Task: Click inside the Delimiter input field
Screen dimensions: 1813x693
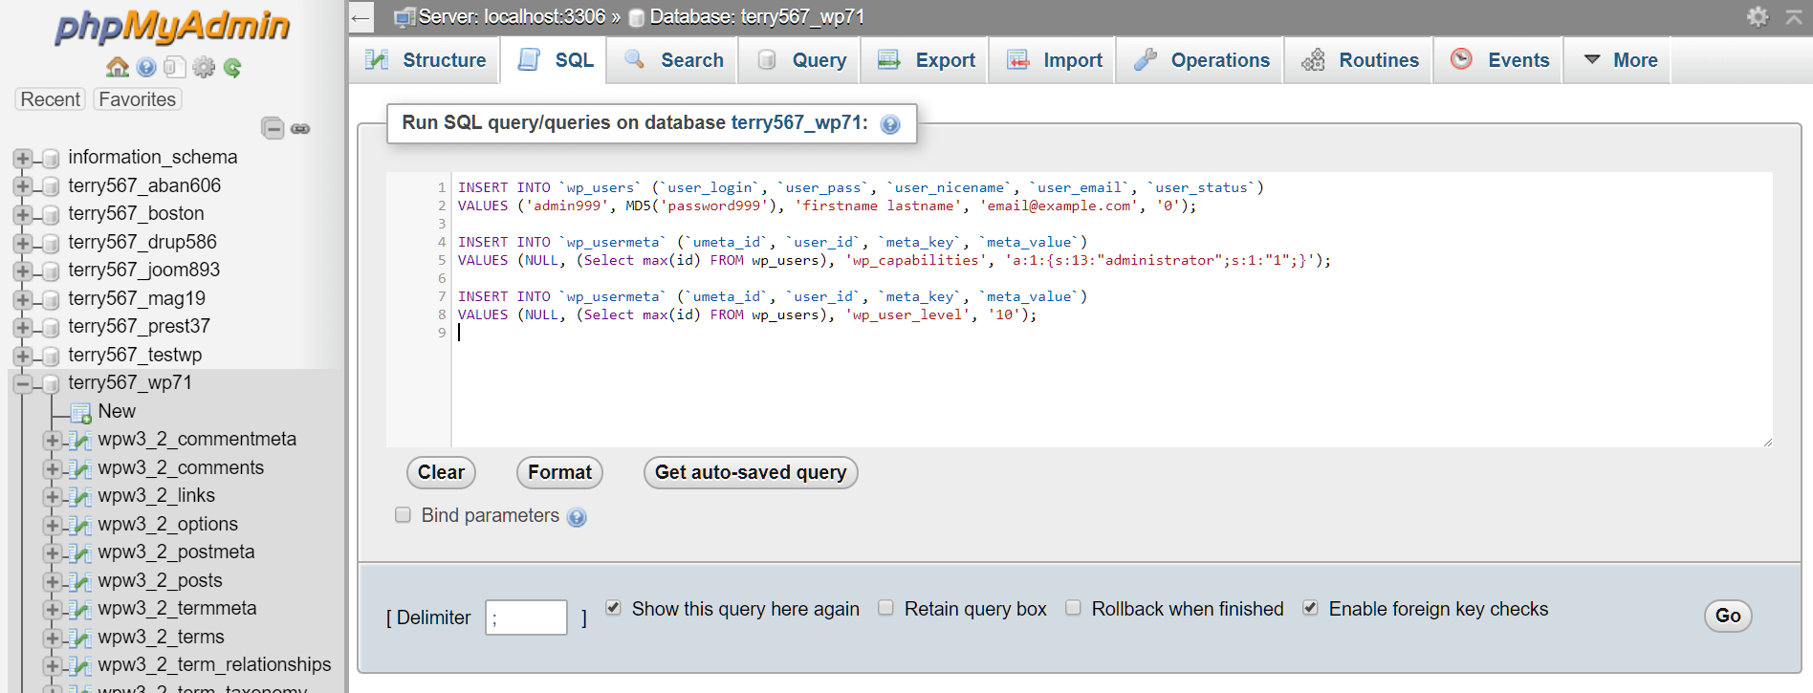Action: pyautogui.click(x=526, y=617)
